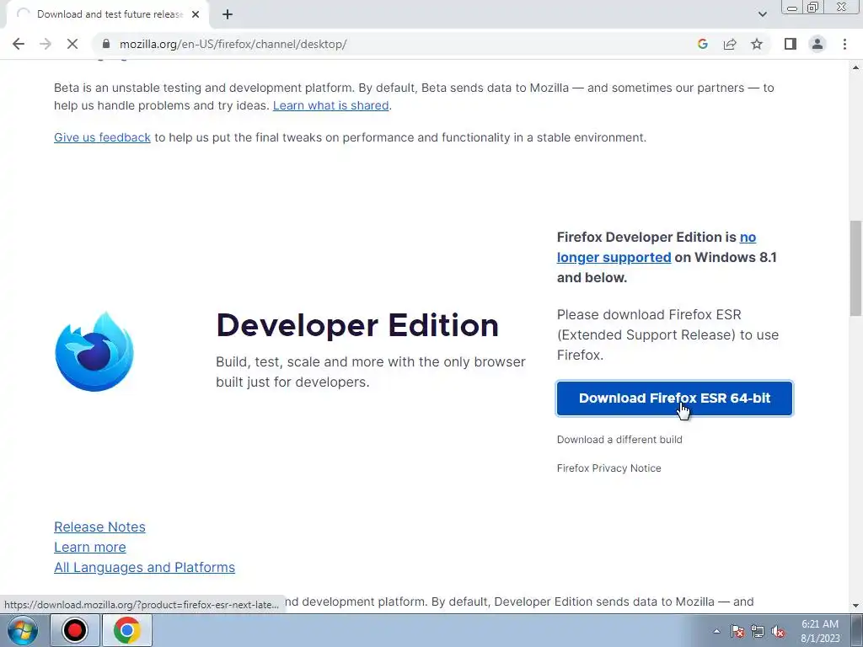This screenshot has height=647, width=863.
Task: Expand the tab search chevron
Action: (x=762, y=14)
